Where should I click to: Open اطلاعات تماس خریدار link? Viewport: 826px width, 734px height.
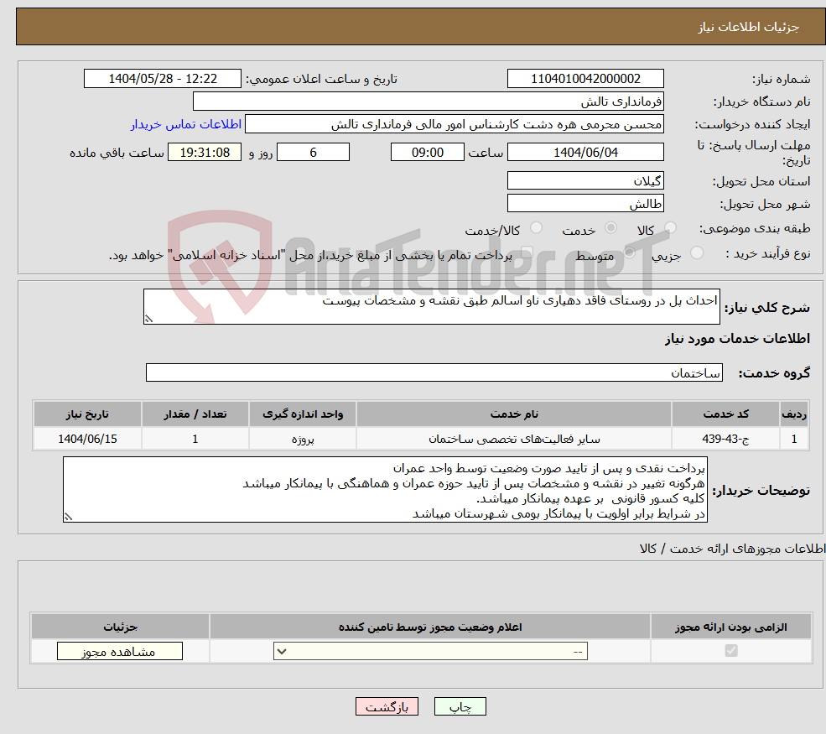(186, 124)
